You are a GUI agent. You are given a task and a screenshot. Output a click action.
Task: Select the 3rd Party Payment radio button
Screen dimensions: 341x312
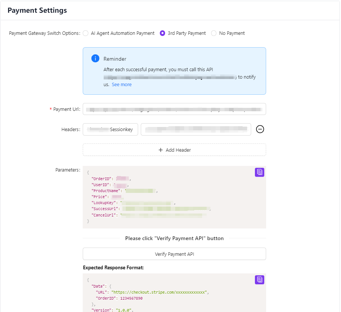pyautogui.click(x=162, y=33)
